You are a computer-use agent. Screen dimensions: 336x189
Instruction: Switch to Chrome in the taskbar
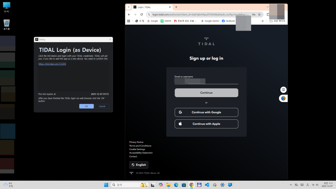(x=192, y=185)
